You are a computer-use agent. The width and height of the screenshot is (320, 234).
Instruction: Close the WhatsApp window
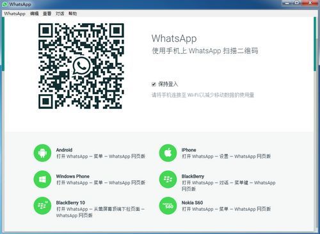(x=310, y=3)
